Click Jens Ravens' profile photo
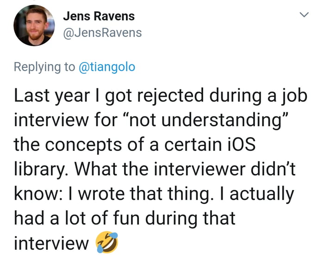The width and height of the screenshot is (324, 259). 34,27
